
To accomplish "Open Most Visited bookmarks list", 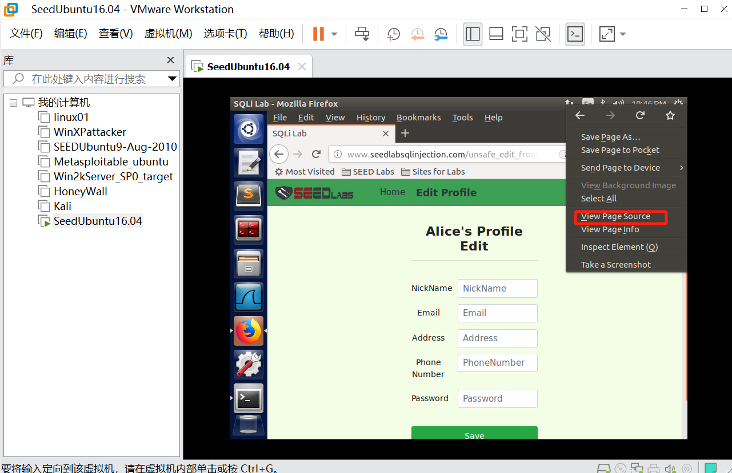I will point(305,172).
